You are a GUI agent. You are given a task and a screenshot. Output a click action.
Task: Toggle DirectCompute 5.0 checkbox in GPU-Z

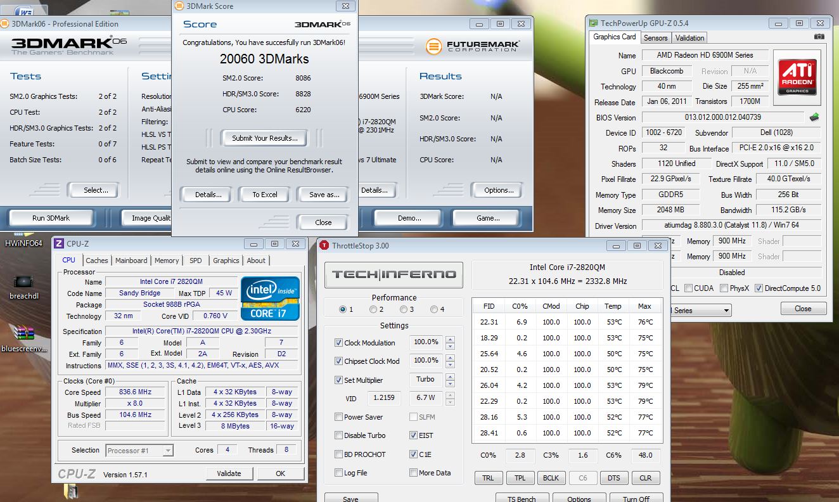coord(759,288)
